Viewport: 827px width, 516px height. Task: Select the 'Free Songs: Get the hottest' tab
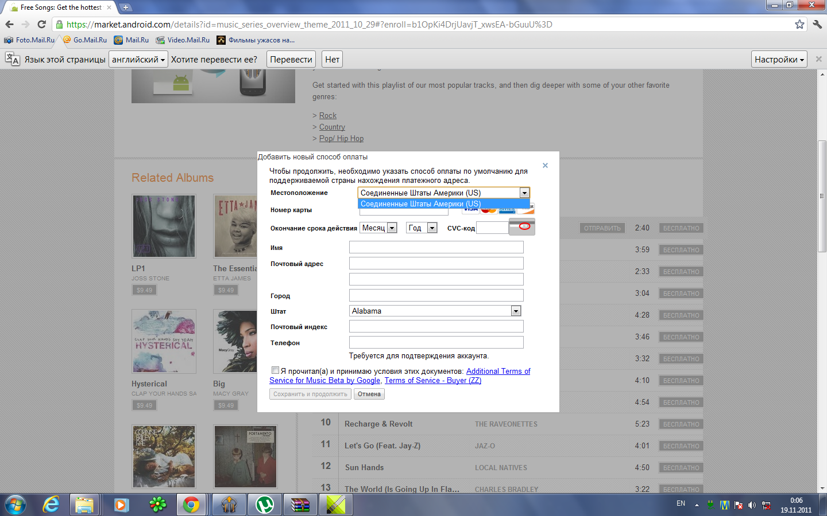point(60,7)
